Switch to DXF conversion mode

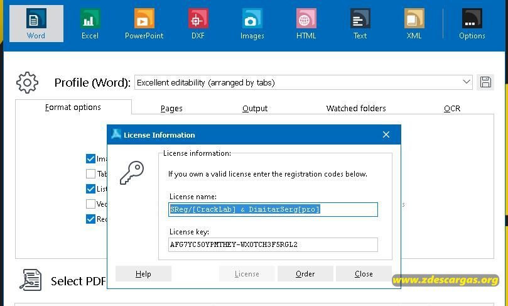coord(198,23)
